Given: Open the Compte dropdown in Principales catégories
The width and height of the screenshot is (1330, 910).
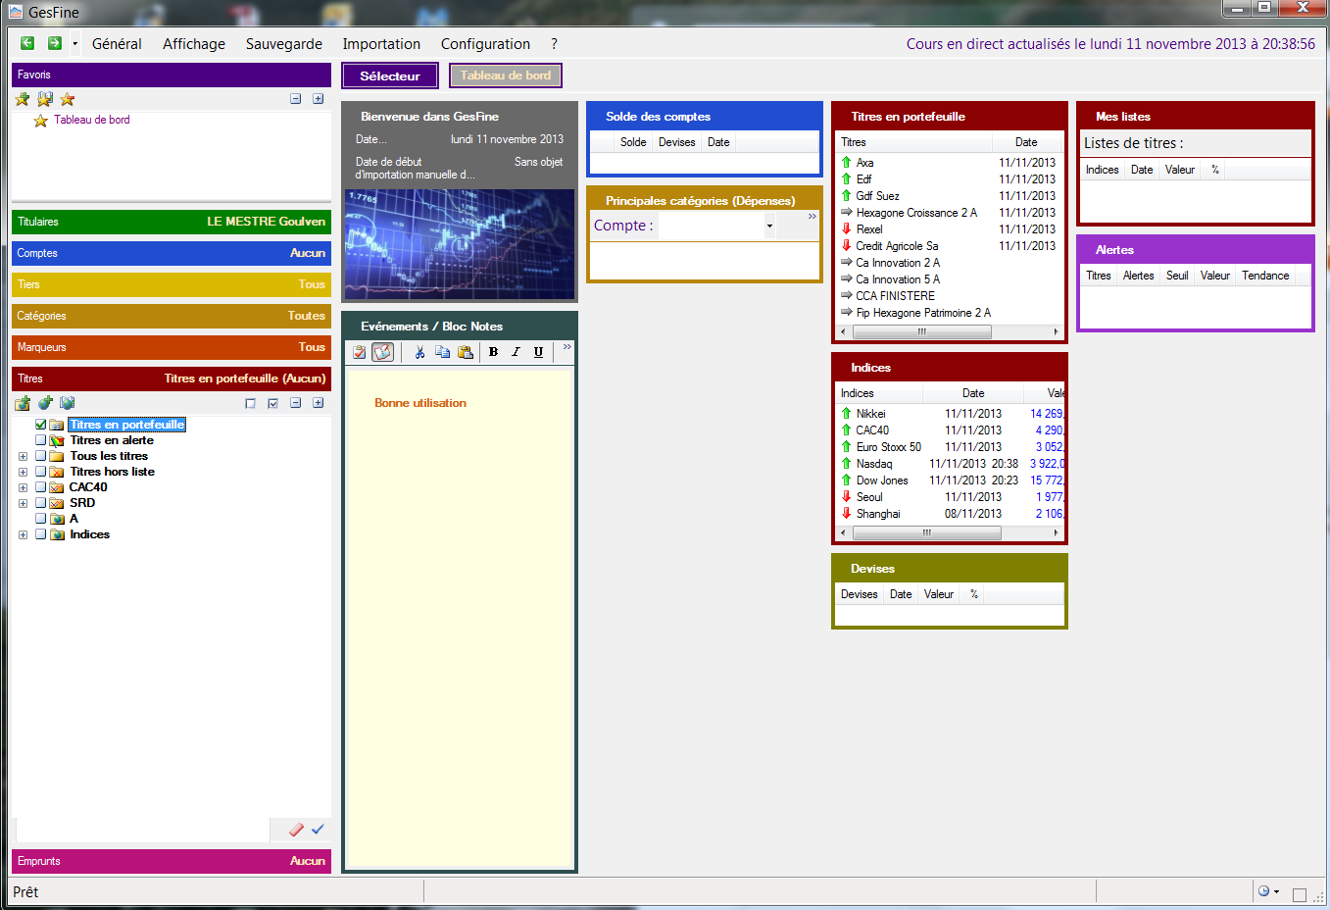Looking at the screenshot, I should (769, 226).
